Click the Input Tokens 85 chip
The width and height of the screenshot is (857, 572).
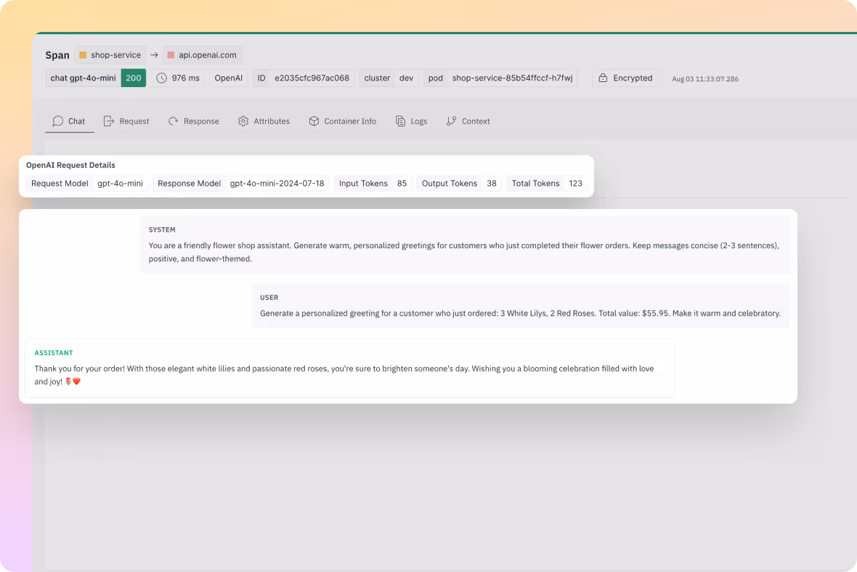(373, 184)
